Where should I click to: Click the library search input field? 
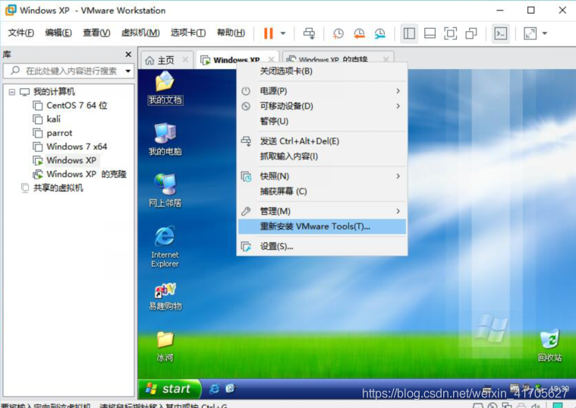[x=68, y=71]
